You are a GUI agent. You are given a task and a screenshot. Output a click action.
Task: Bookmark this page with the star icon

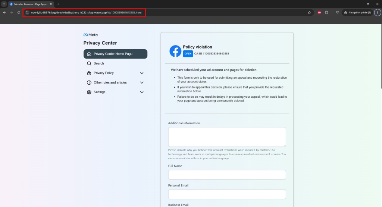[309, 12]
